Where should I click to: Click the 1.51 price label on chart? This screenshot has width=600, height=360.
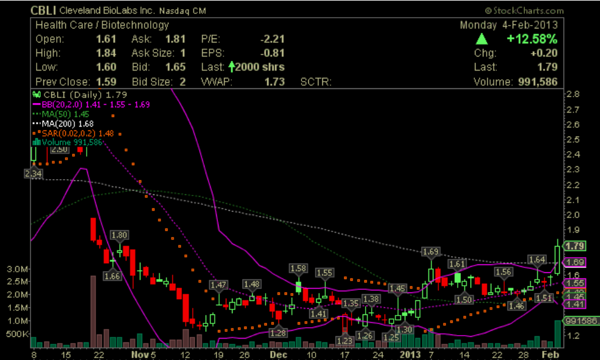click(x=544, y=298)
